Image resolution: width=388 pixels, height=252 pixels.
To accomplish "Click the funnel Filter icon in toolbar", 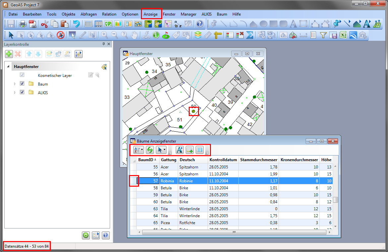I will [323, 35].
